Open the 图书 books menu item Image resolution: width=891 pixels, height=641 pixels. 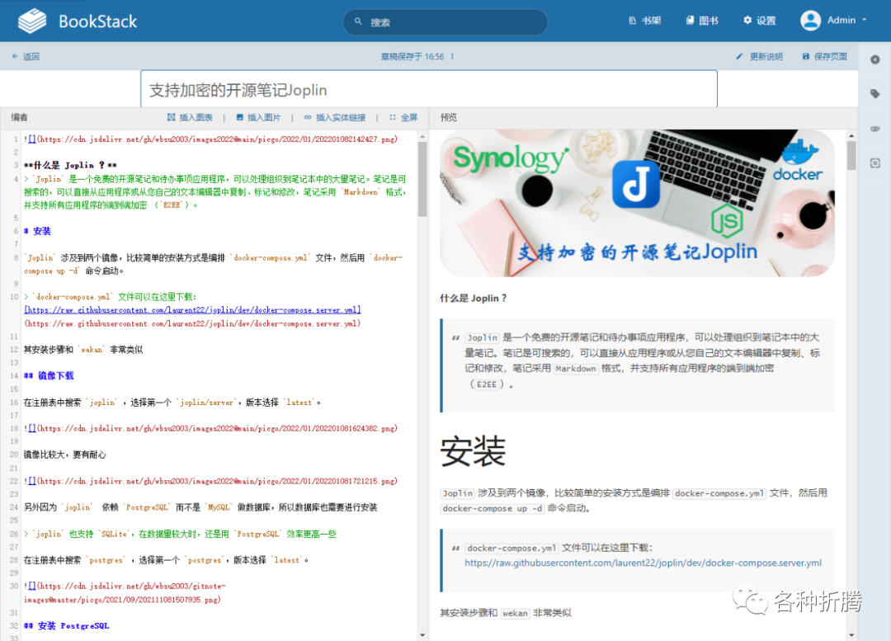[x=702, y=21]
